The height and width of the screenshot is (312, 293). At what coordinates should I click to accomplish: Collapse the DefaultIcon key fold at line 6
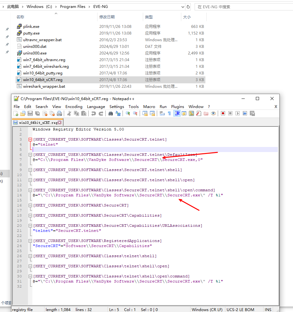30,155
